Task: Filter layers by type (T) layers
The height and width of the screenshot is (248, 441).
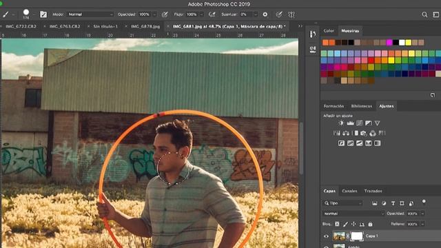Action: [393, 203]
